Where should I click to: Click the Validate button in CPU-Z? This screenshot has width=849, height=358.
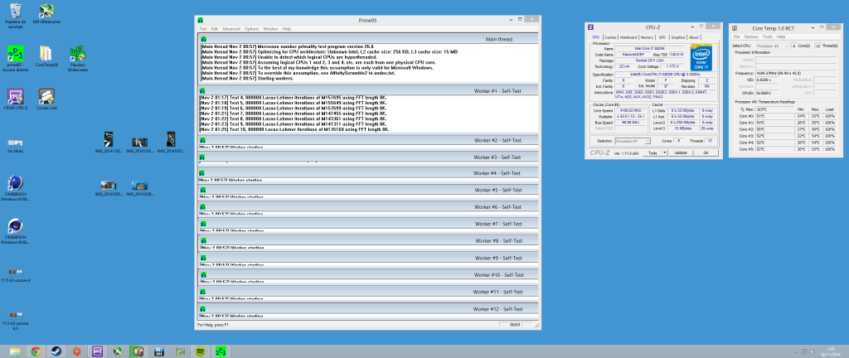coord(680,153)
